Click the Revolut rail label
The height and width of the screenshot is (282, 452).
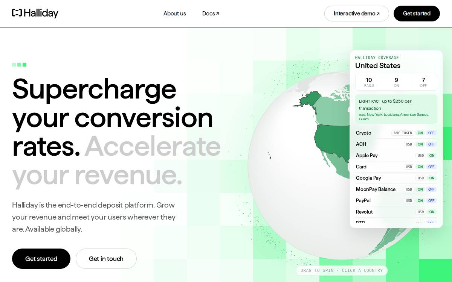(364, 212)
